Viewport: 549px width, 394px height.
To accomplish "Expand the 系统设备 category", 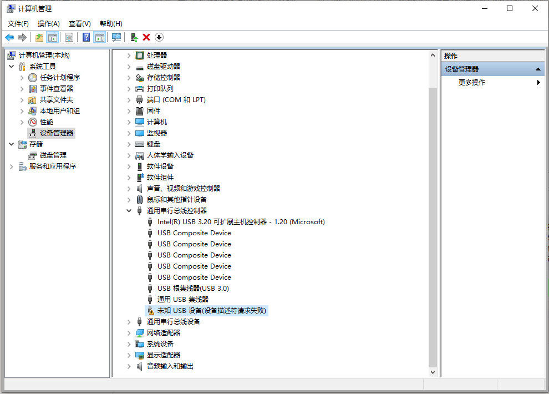I will pos(129,344).
